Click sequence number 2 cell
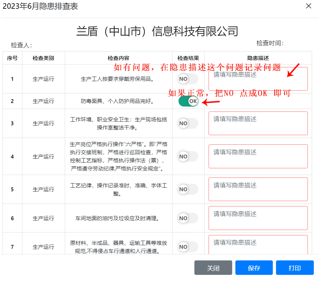 pyautogui.click(x=12, y=101)
